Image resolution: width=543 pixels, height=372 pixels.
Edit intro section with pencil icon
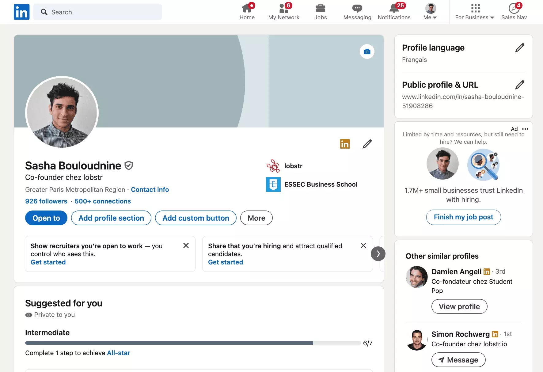click(x=366, y=144)
